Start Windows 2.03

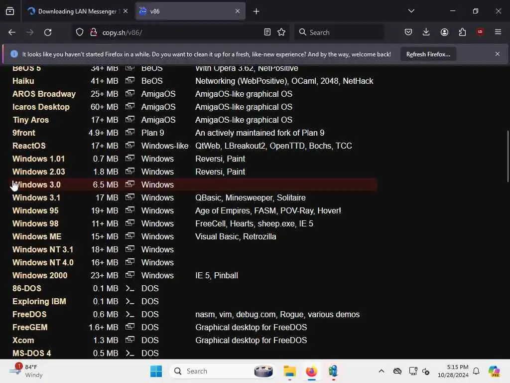pos(39,172)
